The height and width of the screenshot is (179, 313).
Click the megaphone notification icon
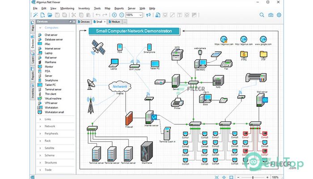pos(148,15)
